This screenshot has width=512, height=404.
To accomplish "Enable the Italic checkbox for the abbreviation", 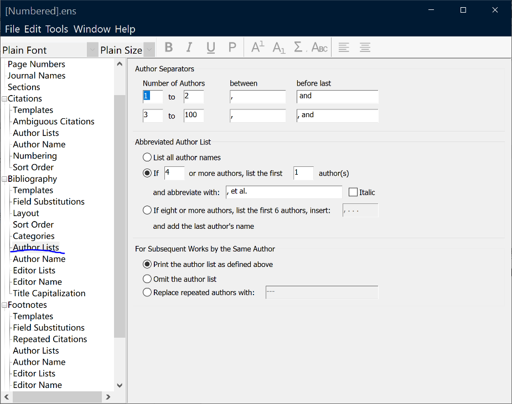I will click(x=353, y=192).
